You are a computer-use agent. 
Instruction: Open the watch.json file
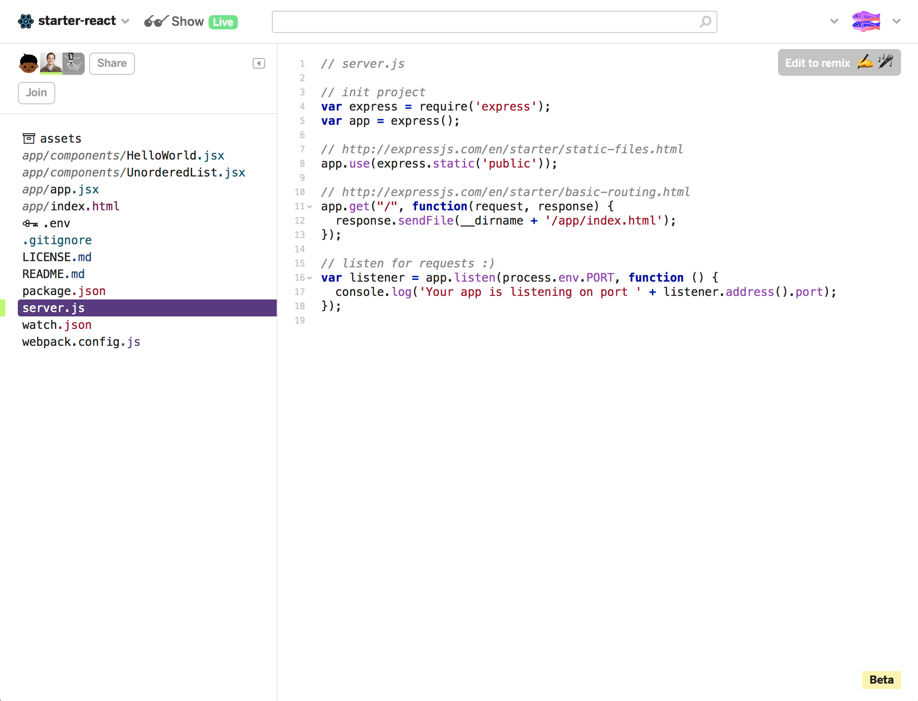click(57, 325)
